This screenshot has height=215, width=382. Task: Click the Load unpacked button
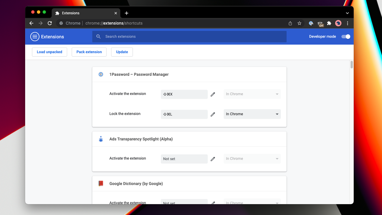[49, 52]
